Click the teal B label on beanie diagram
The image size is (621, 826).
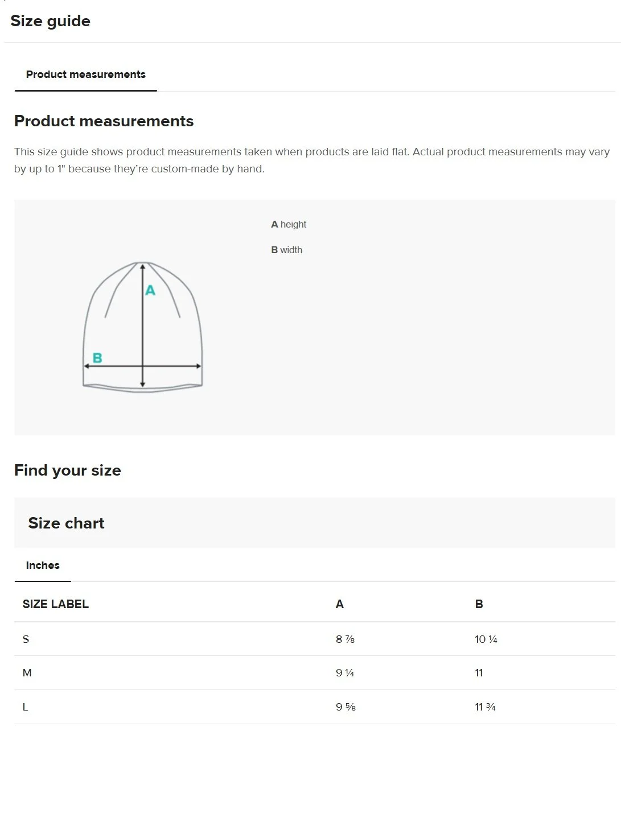pos(97,358)
